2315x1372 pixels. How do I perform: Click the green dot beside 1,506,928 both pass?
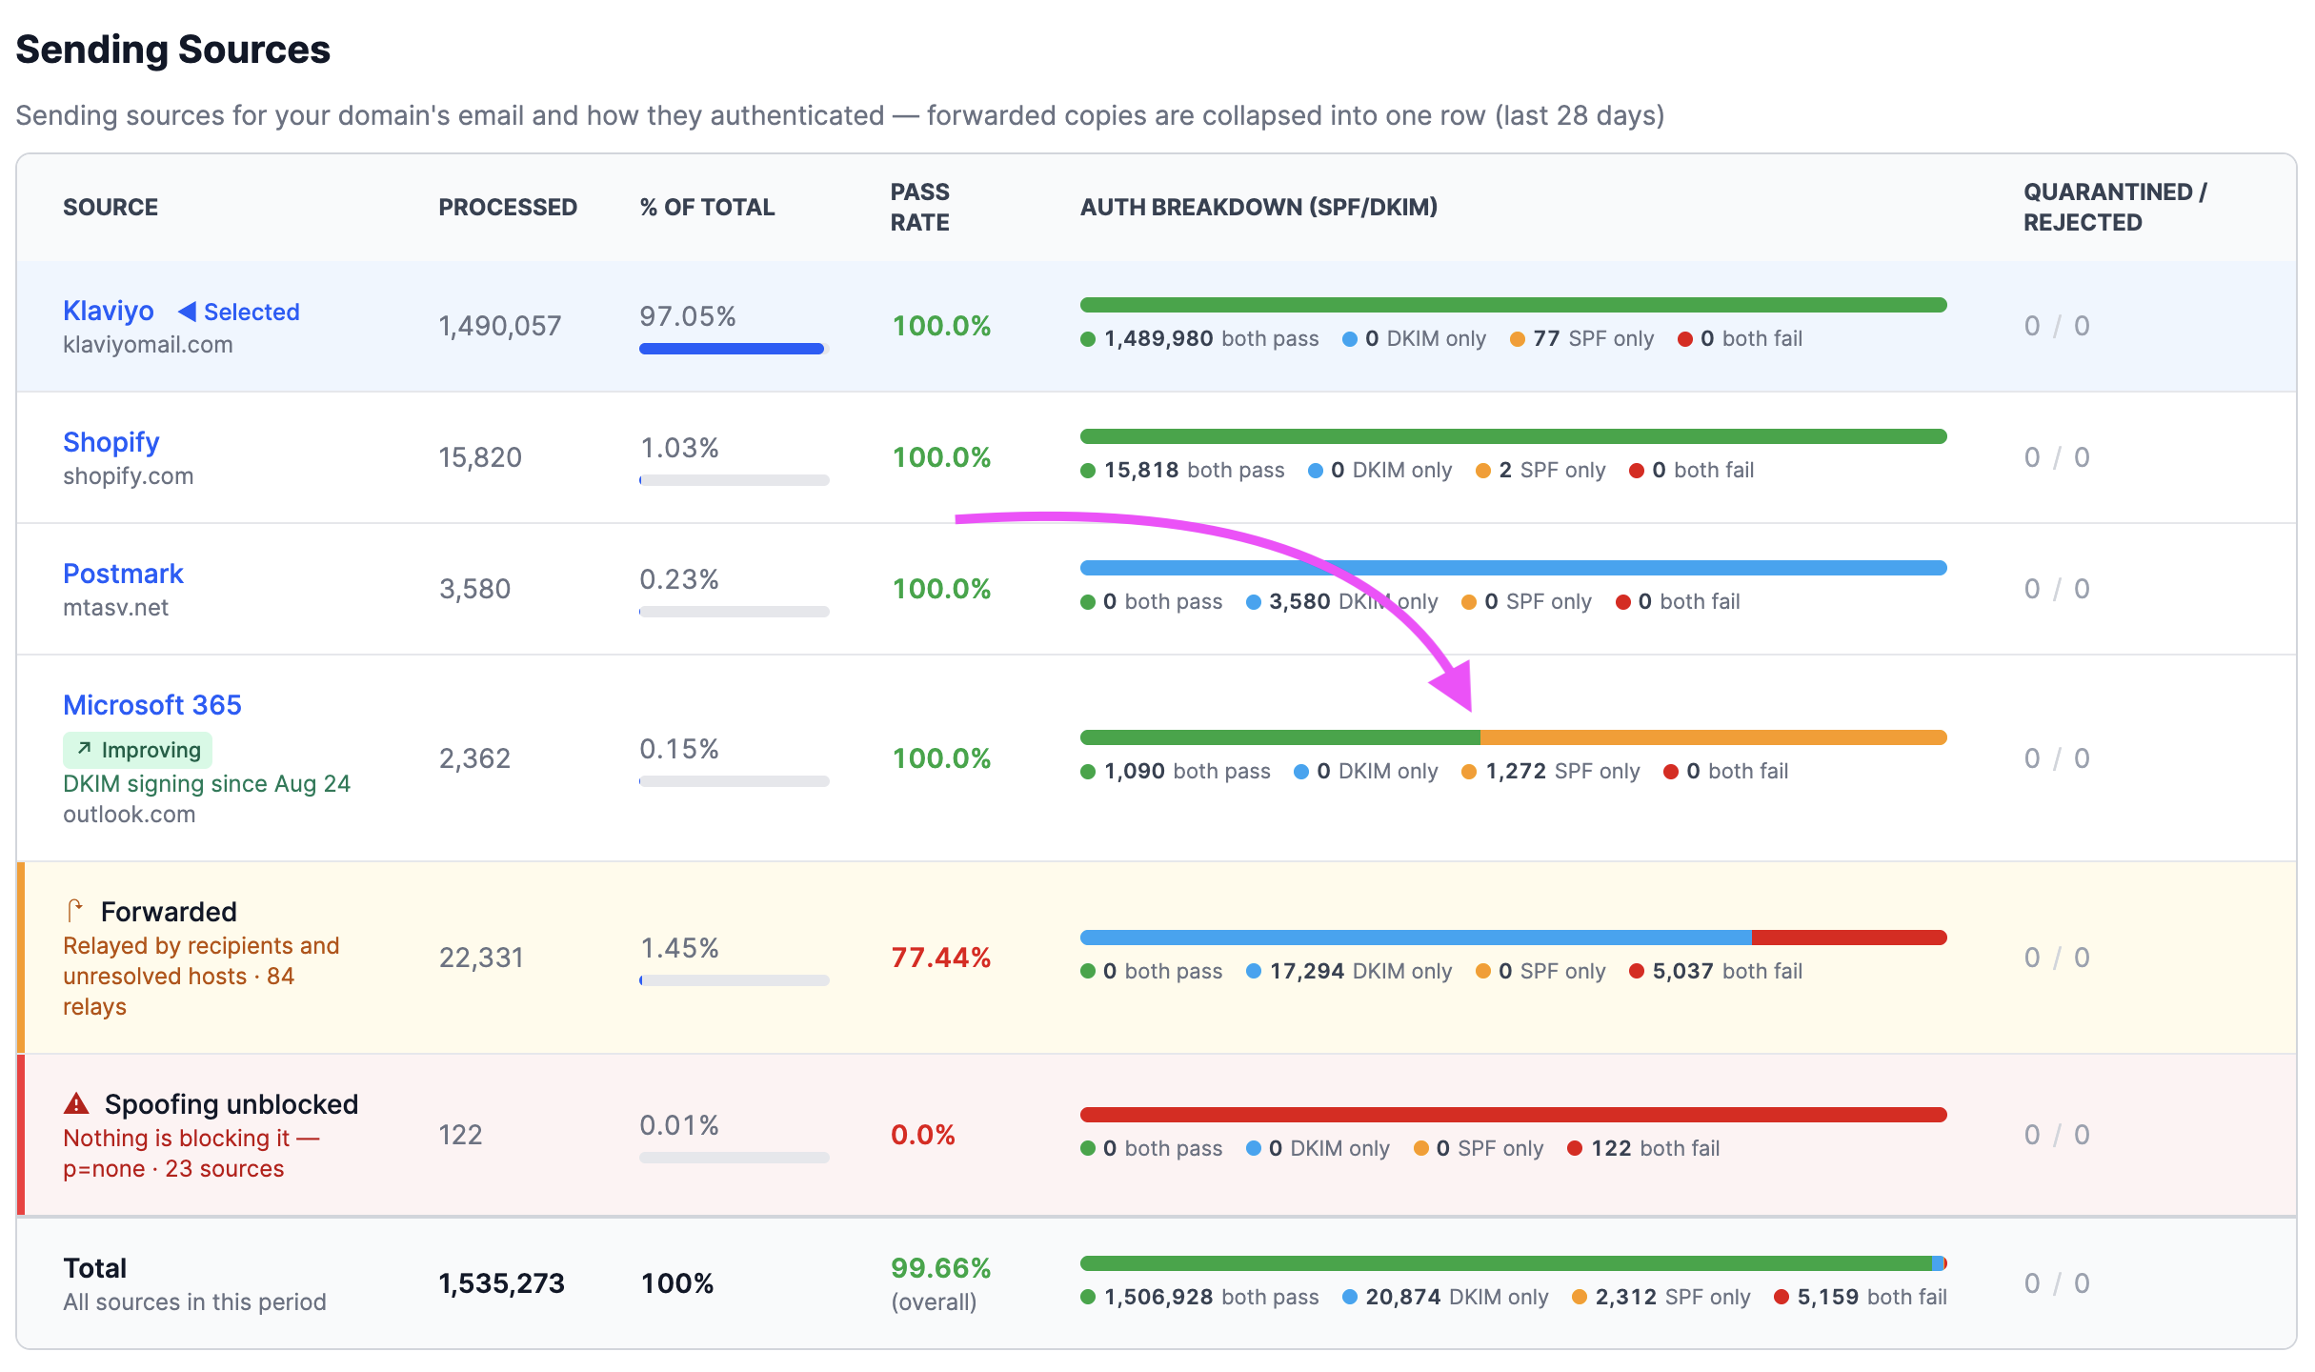click(1088, 1297)
